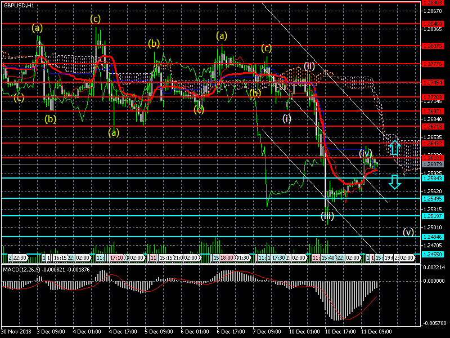Select the pink 18:00 event marker

227,258
